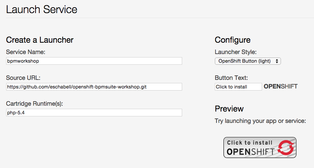Focus the Button Text input field

coord(238,87)
